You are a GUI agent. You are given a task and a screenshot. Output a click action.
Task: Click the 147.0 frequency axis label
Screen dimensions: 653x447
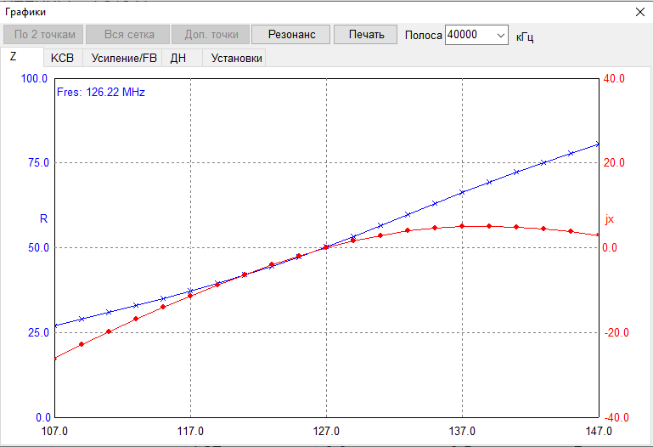pyautogui.click(x=599, y=431)
